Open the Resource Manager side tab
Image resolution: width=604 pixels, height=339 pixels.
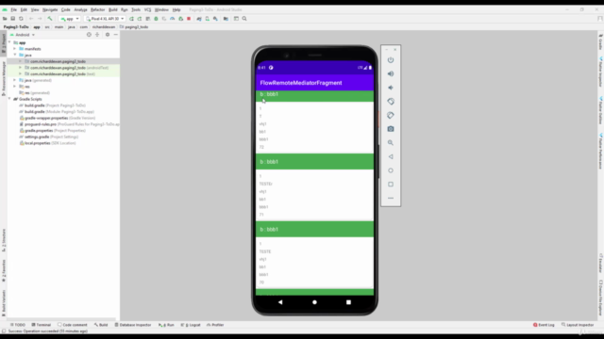click(4, 79)
